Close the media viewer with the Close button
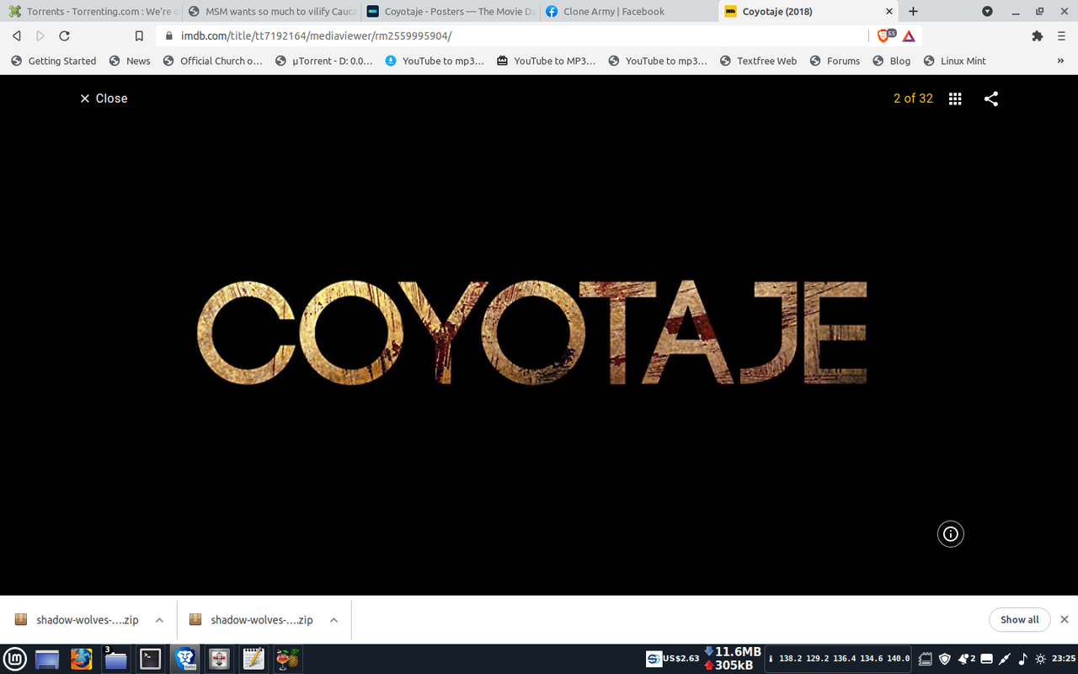This screenshot has width=1078, height=674. (x=103, y=99)
